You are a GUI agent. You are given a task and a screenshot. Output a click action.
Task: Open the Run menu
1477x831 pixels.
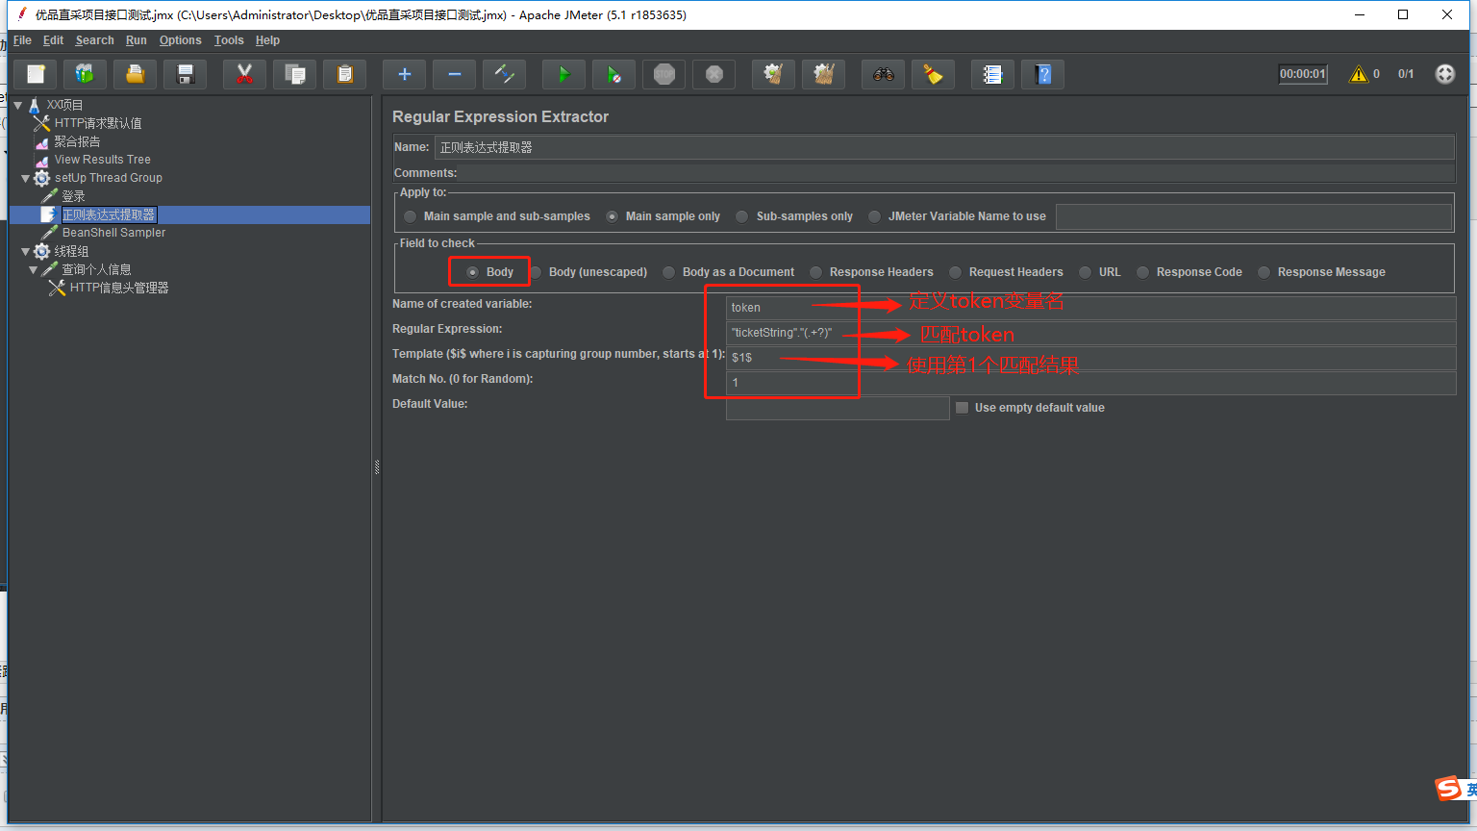pos(136,40)
